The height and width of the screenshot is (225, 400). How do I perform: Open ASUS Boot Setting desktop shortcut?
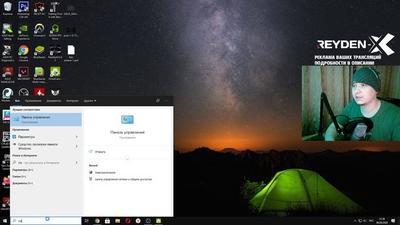click(7, 32)
